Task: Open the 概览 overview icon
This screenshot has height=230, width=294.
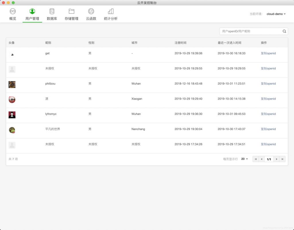Action: (13, 11)
